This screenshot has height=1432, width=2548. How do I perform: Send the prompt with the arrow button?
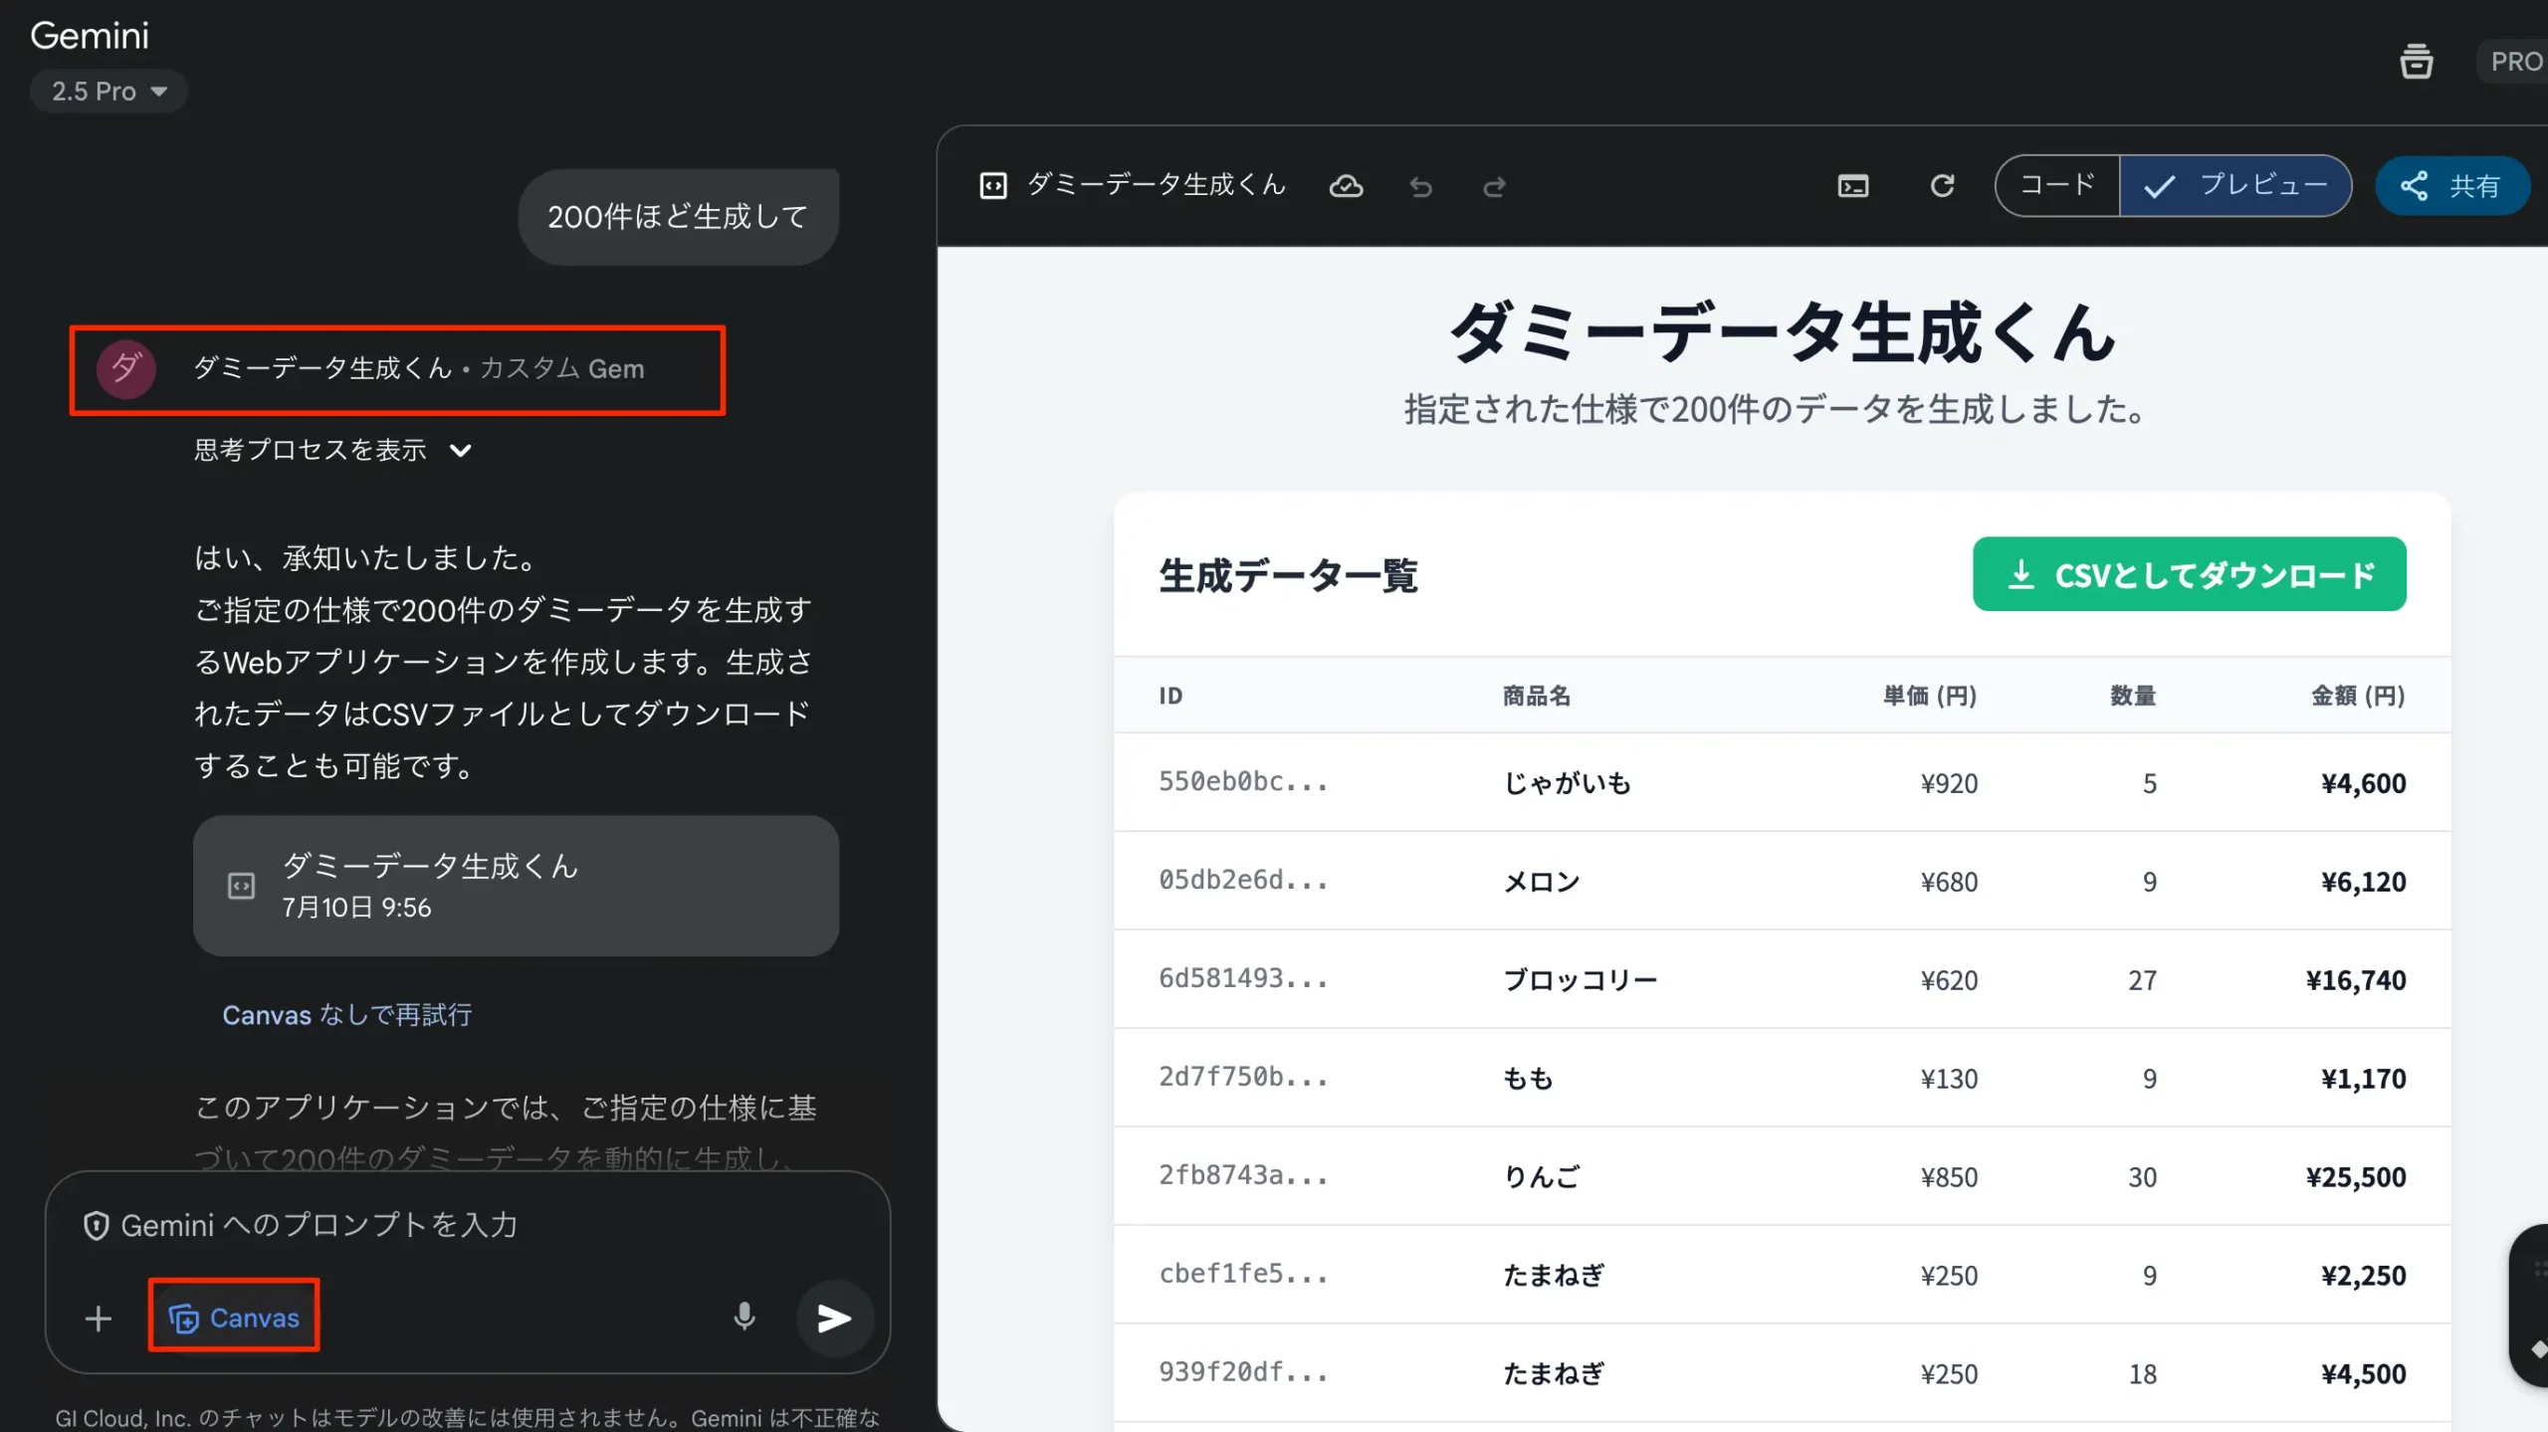834,1318
